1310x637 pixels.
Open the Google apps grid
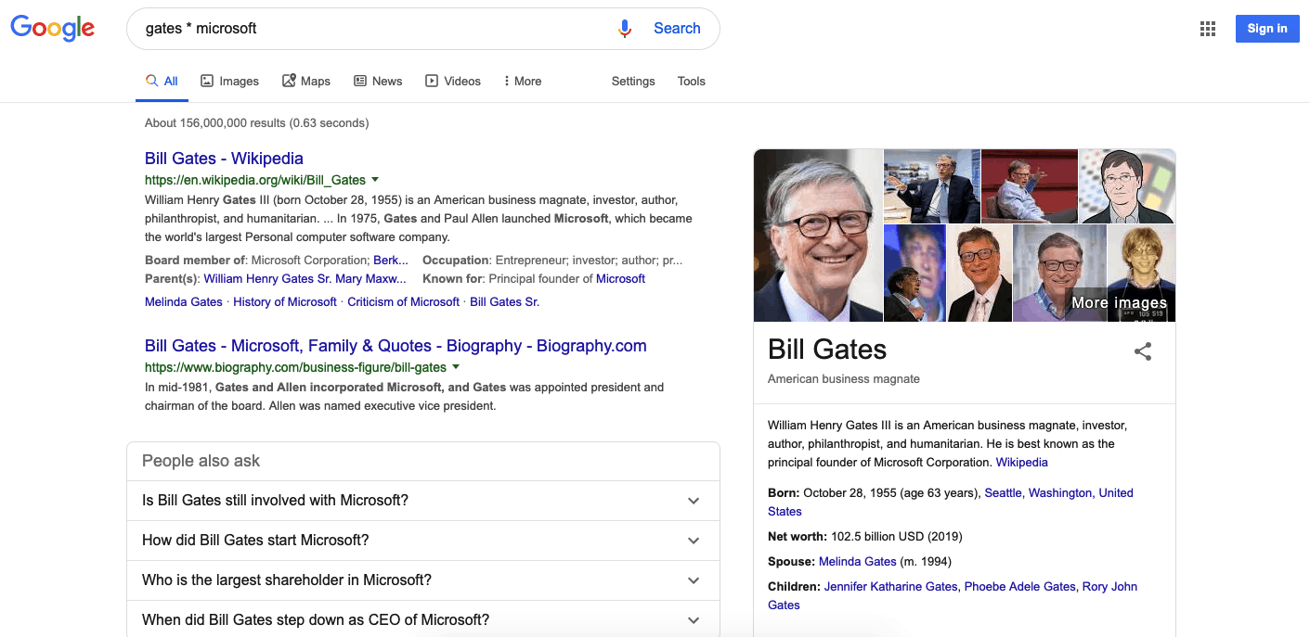click(1207, 28)
